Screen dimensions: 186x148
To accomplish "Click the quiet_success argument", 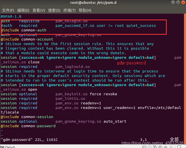I will (141, 26).
